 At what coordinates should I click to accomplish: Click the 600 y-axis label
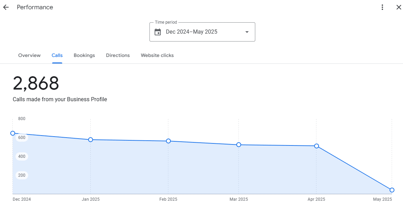click(22, 137)
